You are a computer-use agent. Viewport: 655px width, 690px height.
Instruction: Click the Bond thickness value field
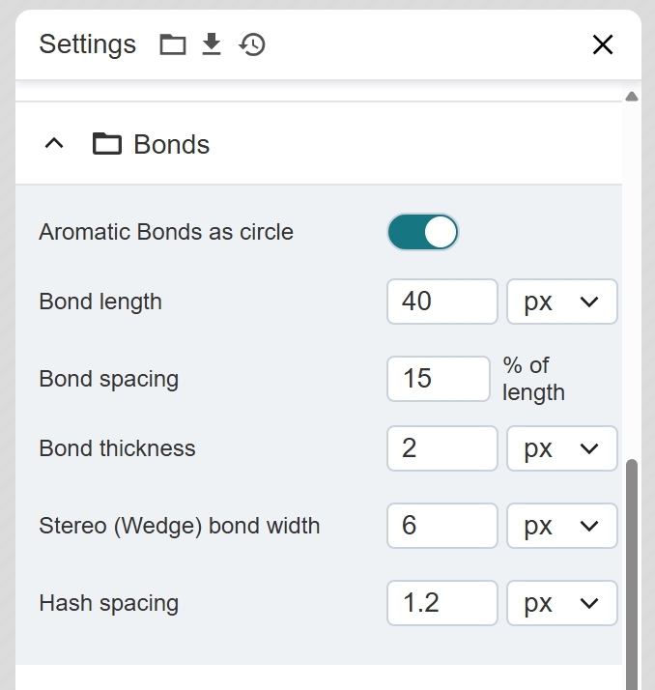[x=441, y=448]
